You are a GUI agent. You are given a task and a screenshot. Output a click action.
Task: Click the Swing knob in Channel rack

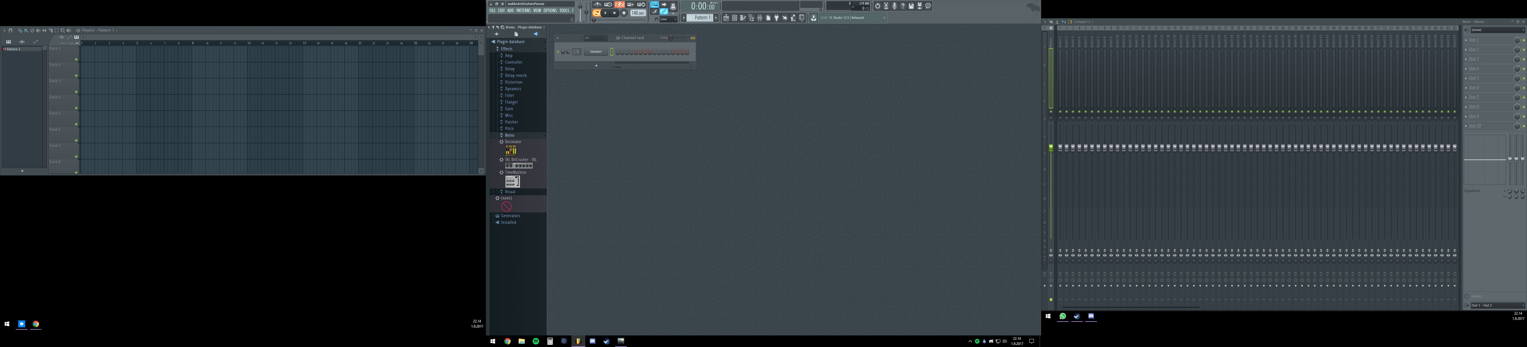pyautogui.click(x=671, y=38)
